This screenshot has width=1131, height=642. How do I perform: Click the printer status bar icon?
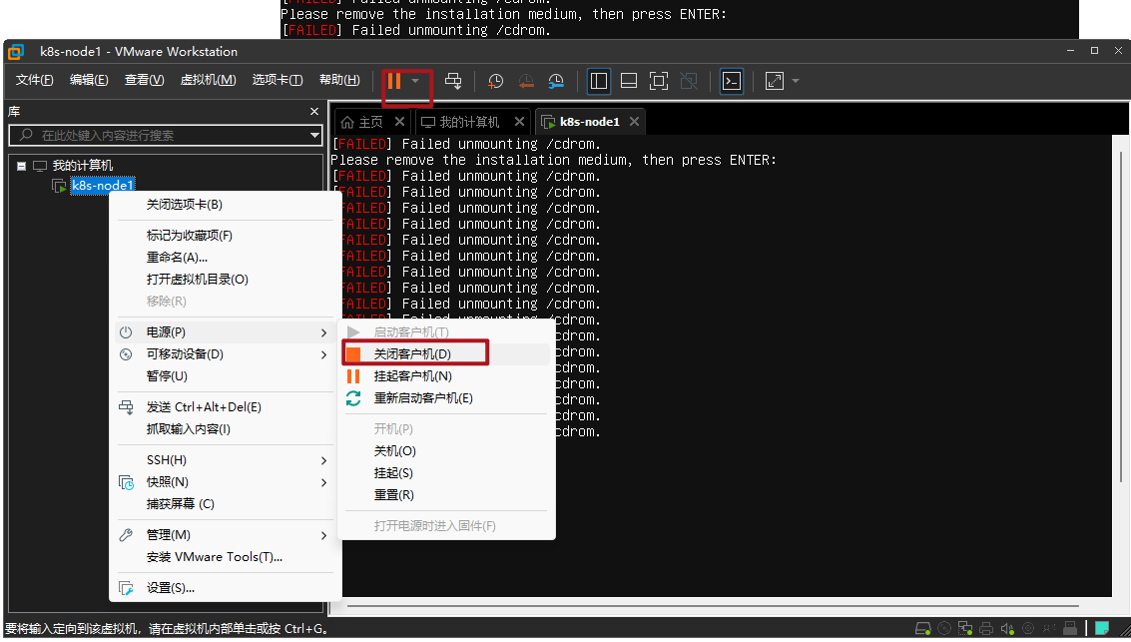coord(986,628)
